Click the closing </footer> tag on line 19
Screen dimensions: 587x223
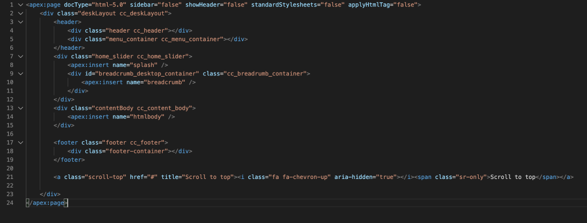69,160
